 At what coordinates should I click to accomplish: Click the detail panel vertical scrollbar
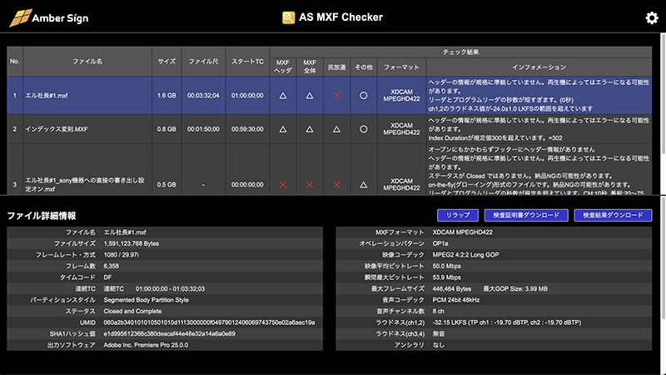click(664, 257)
